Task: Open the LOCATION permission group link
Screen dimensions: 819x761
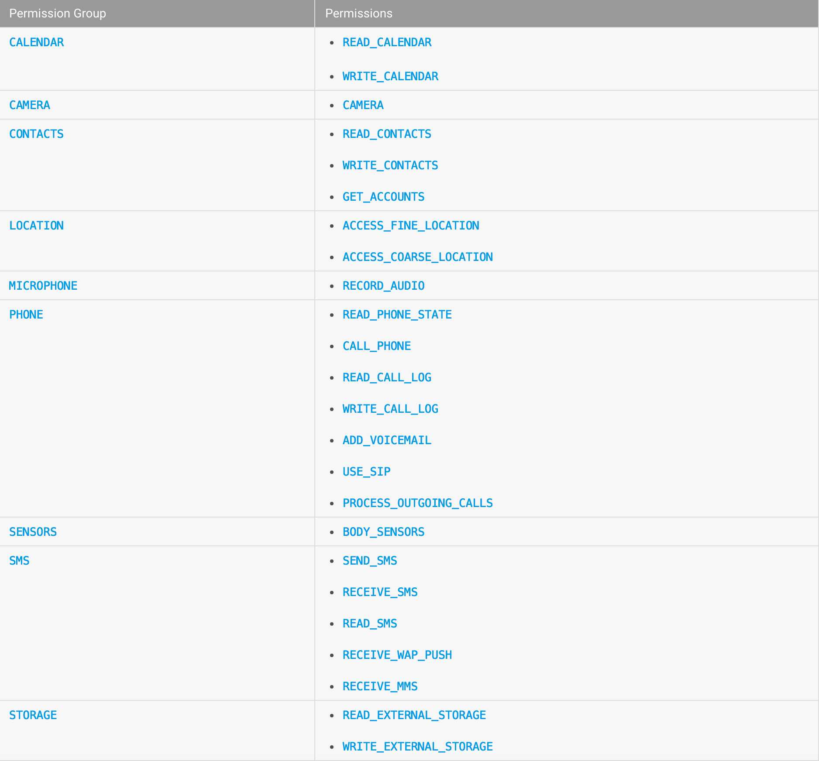Action: tap(37, 226)
